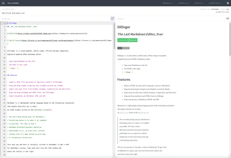Image resolution: width=231 pixels, height=158 pixels.
Task: Click 'The overriding design goal' blockquote in preview
Action: pyautogui.click(x=135, y=120)
